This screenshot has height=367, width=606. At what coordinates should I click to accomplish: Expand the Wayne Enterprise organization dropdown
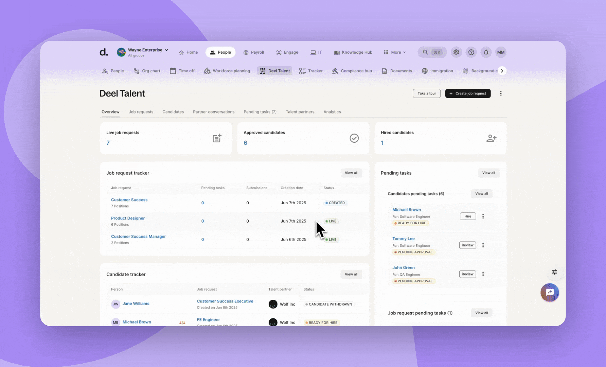click(x=166, y=50)
